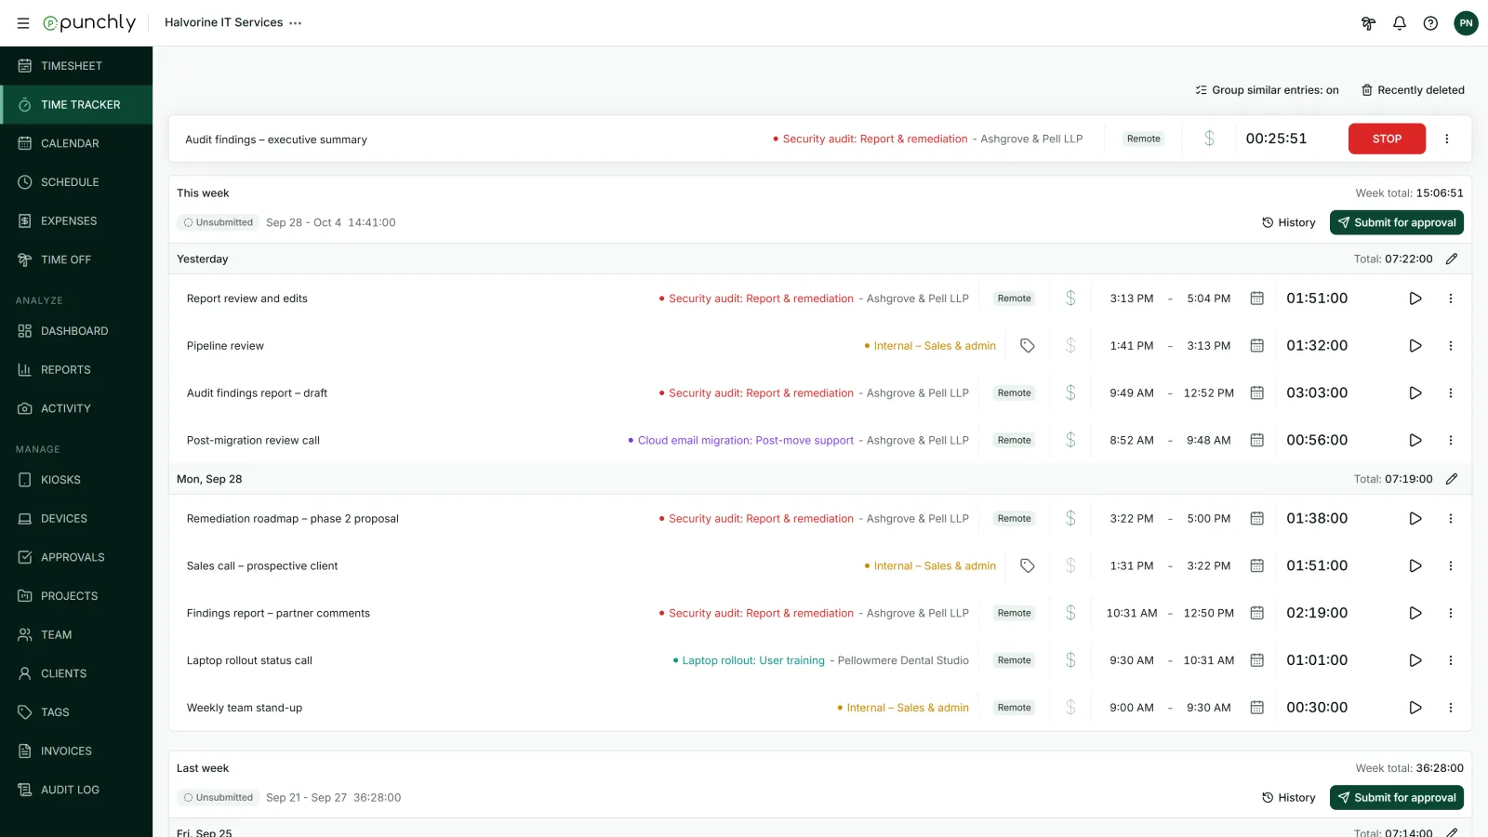Toggle billable on Weekly team stand-up
Image resolution: width=1488 pixels, height=837 pixels.
point(1070,708)
